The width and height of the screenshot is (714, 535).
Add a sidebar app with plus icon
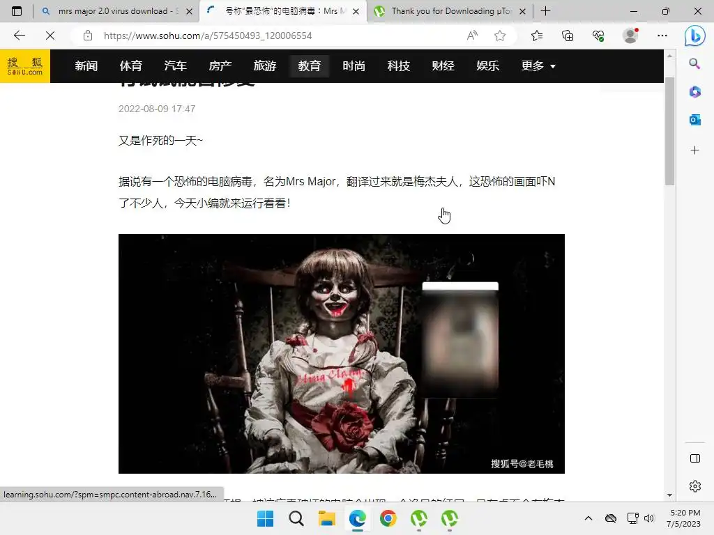click(x=694, y=150)
